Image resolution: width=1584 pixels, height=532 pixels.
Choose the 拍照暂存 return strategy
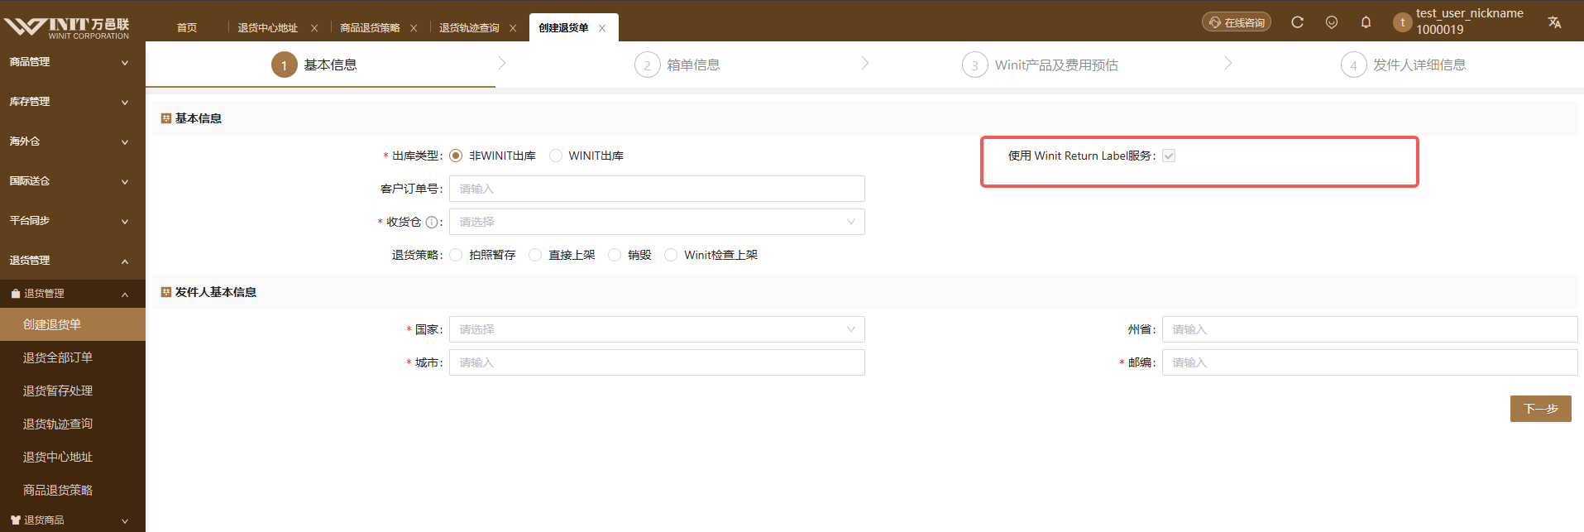[x=456, y=255]
